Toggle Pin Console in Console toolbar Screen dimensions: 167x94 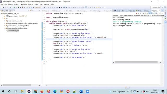pyautogui.click(x=154, y=13)
